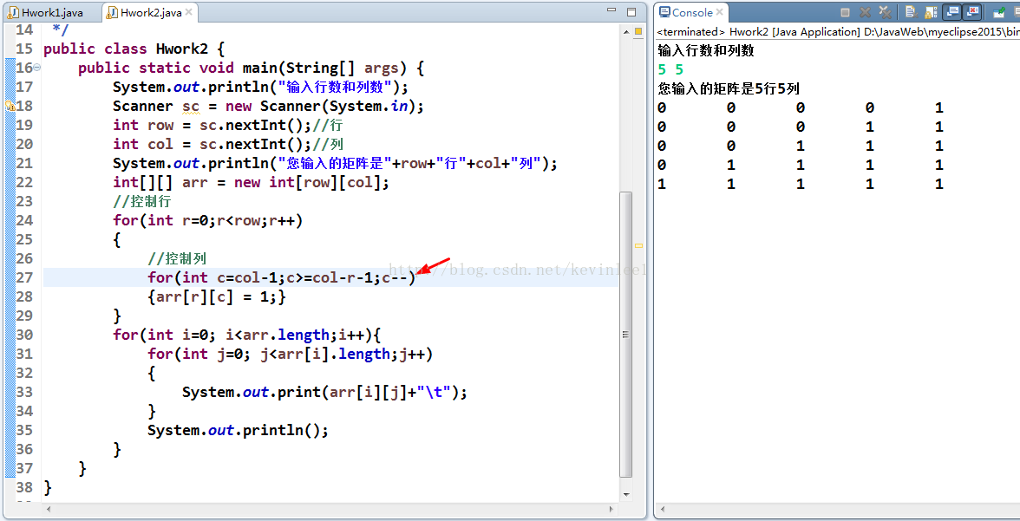
Task: Toggle Show Console on Standard Error
Action: [971, 12]
